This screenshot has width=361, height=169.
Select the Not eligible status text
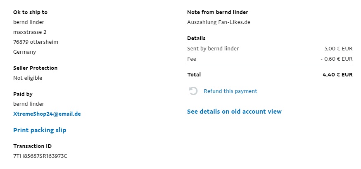(x=28, y=78)
